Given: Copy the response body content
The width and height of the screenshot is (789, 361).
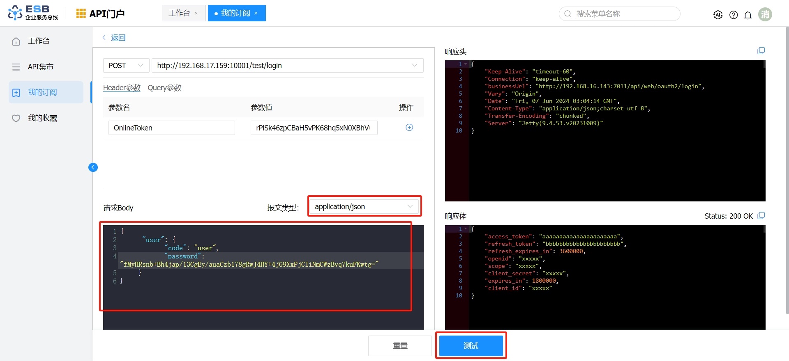Looking at the screenshot, I should click(761, 216).
